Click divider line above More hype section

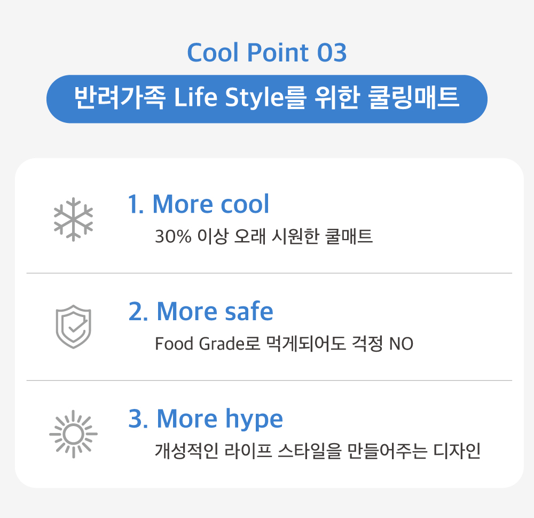point(269,381)
